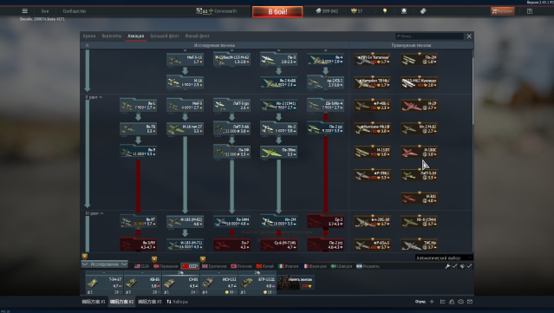Click the squad plus icon
554x313 pixels.
[432, 302]
